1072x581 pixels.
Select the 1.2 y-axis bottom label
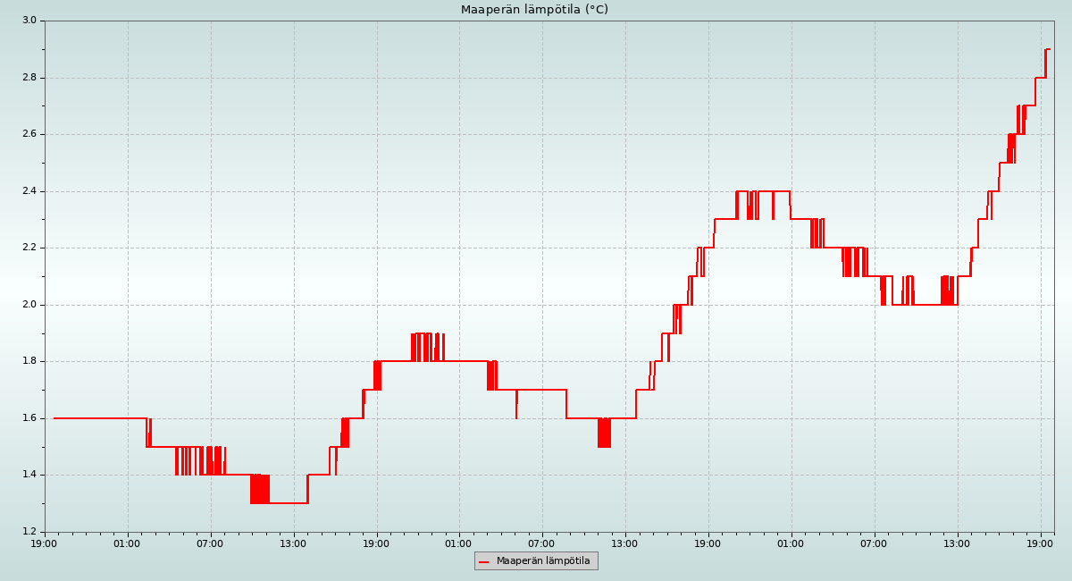pyautogui.click(x=29, y=532)
